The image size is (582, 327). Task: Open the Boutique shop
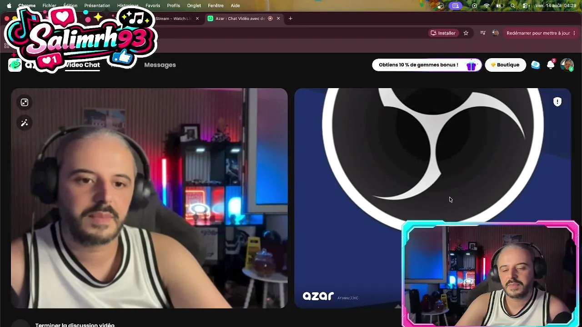505,65
